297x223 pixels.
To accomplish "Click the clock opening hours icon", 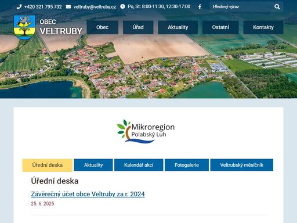I will click(x=122, y=6).
